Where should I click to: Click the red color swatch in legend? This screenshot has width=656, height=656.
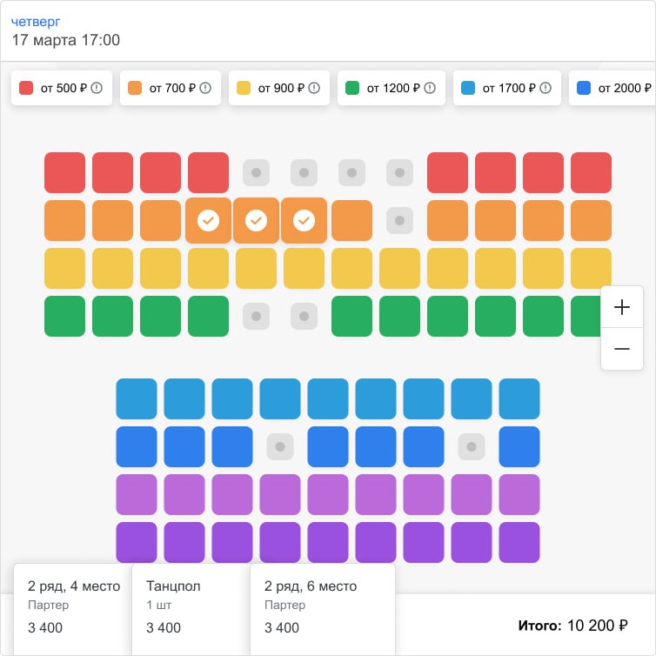[x=26, y=88]
